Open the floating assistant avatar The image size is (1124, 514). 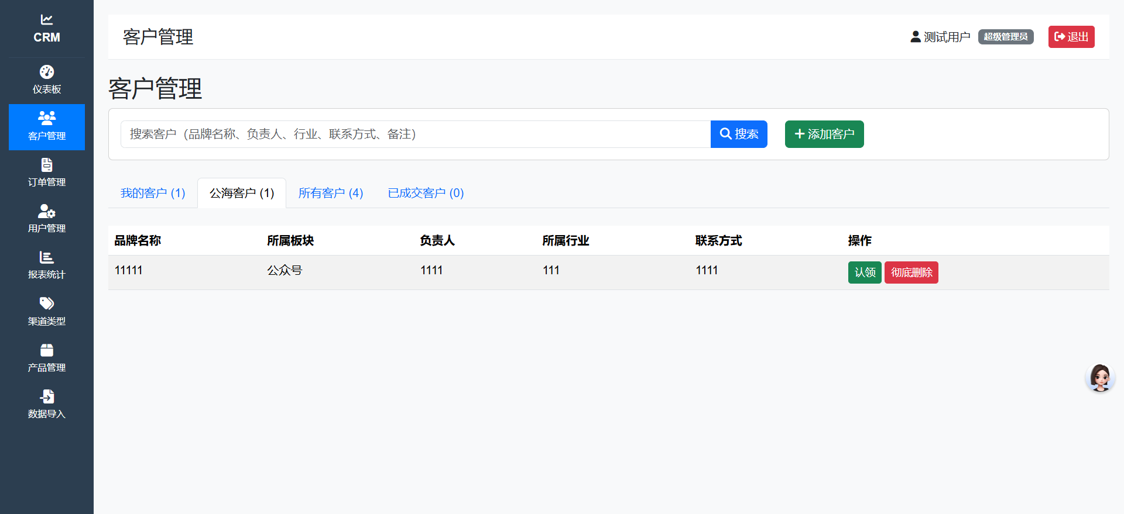click(1100, 378)
